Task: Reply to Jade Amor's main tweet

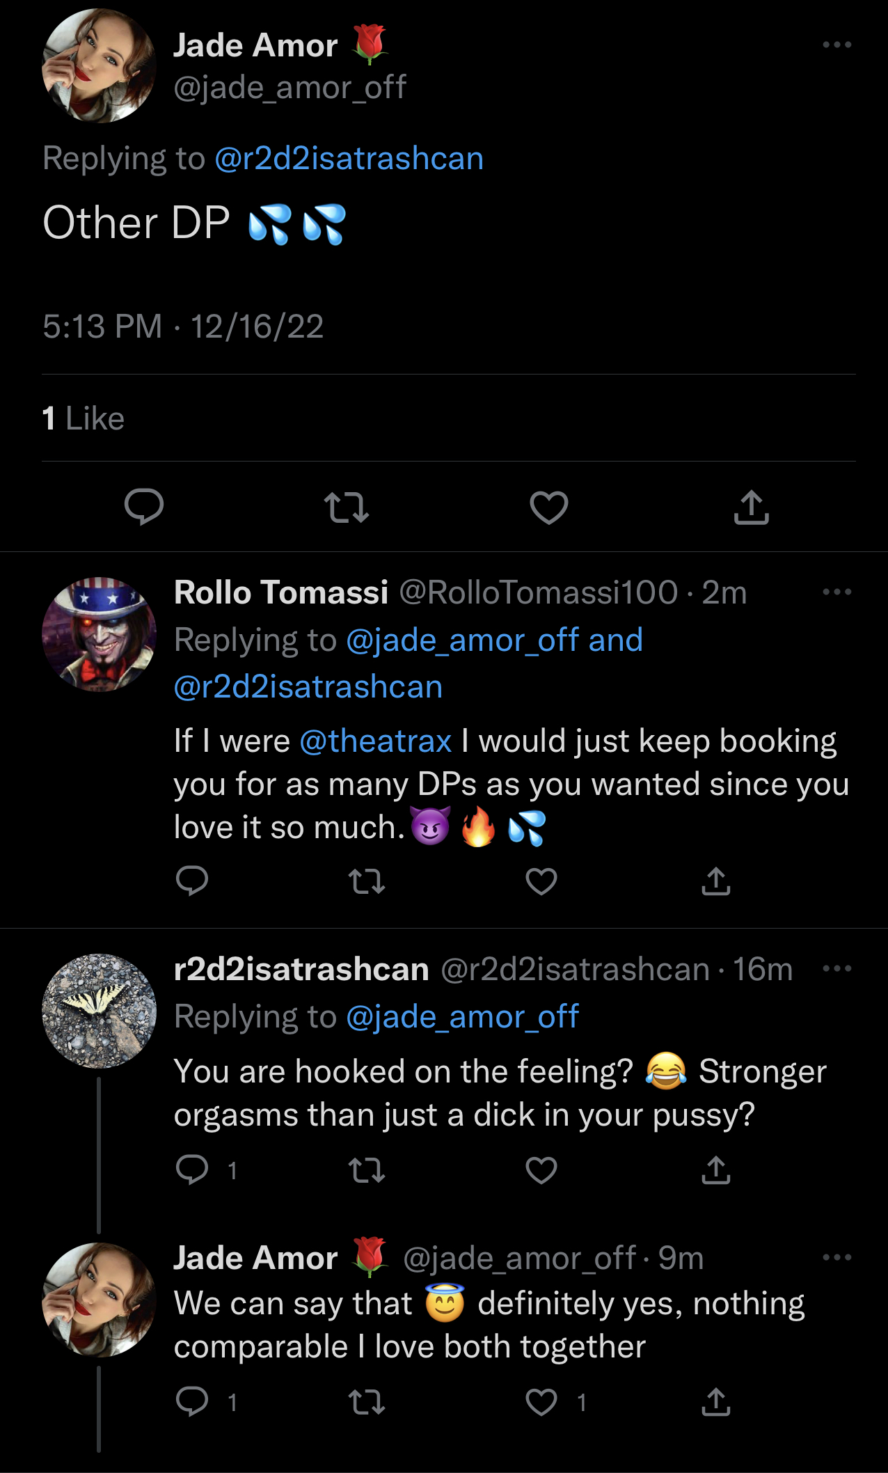Action: coord(144,507)
